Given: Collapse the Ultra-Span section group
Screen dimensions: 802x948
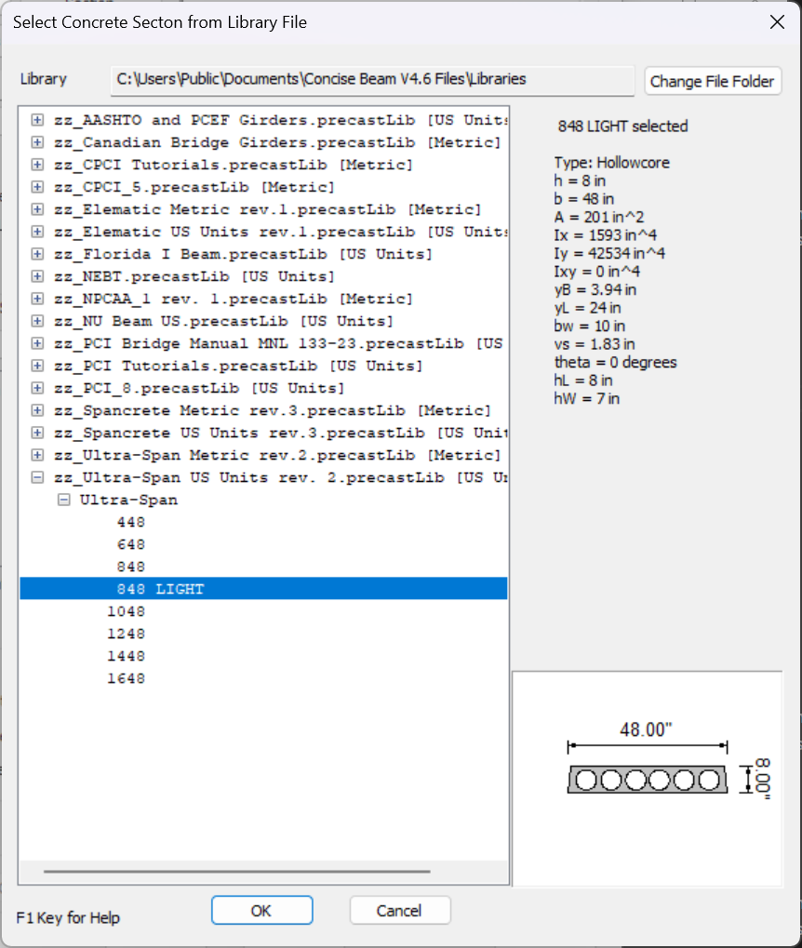Looking at the screenshot, I should pyautogui.click(x=64, y=500).
